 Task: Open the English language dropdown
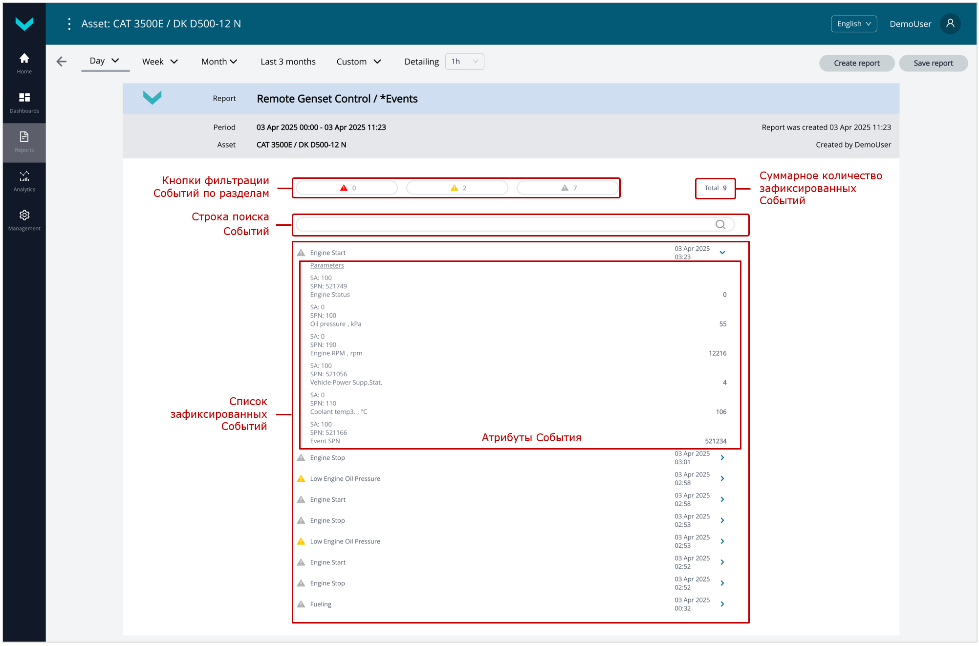tap(853, 24)
